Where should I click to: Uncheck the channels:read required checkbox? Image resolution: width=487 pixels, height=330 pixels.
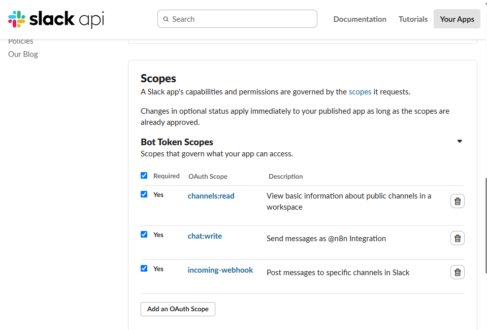click(144, 194)
